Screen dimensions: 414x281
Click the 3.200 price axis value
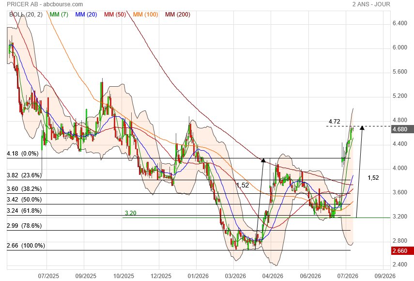coord(400,217)
